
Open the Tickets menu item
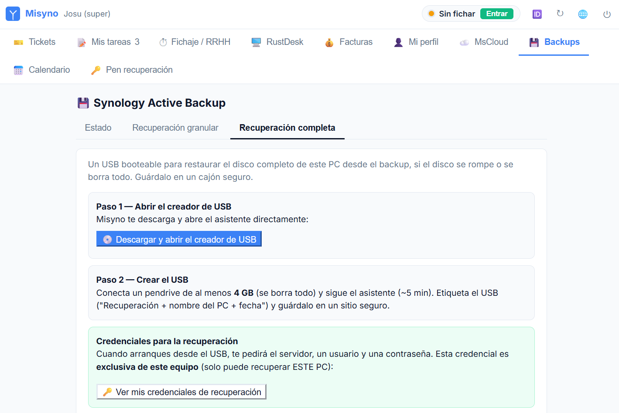pos(34,42)
